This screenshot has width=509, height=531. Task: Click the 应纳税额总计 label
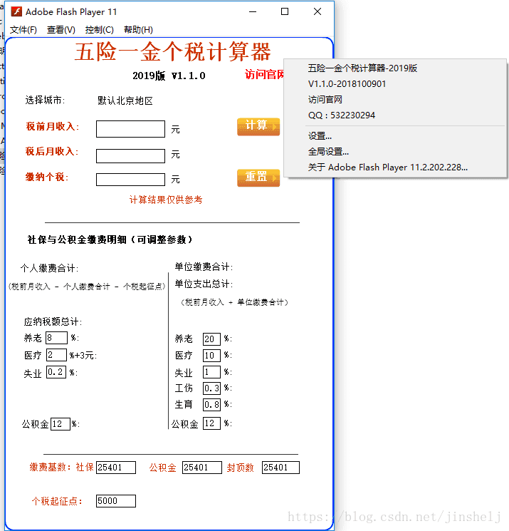click(x=53, y=321)
